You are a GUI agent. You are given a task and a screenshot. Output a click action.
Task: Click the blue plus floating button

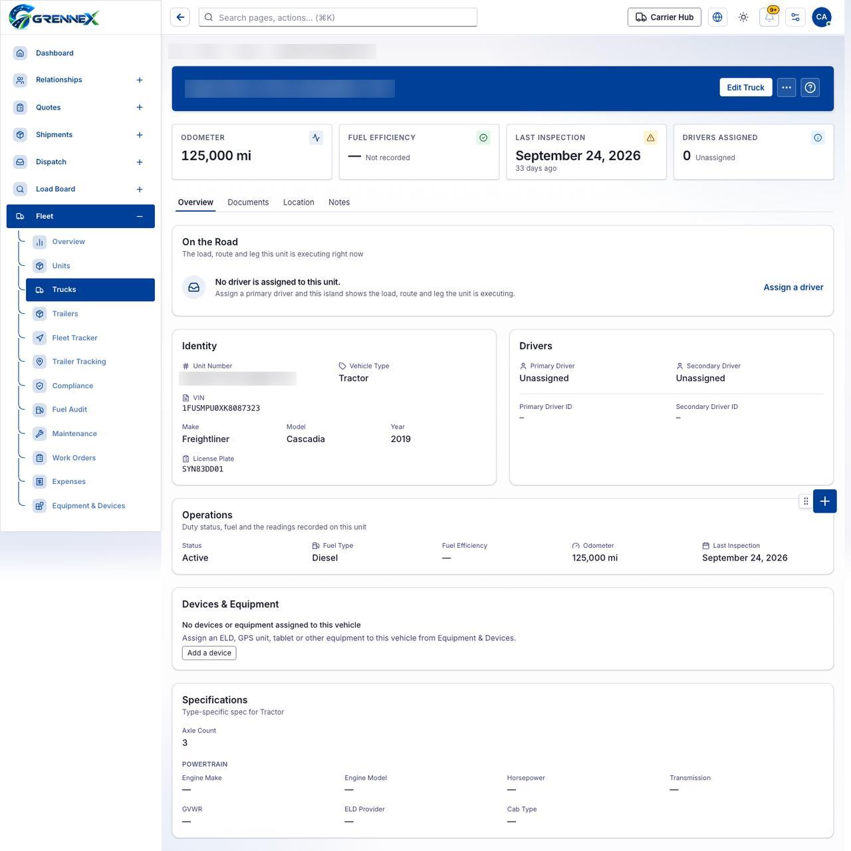(x=824, y=501)
